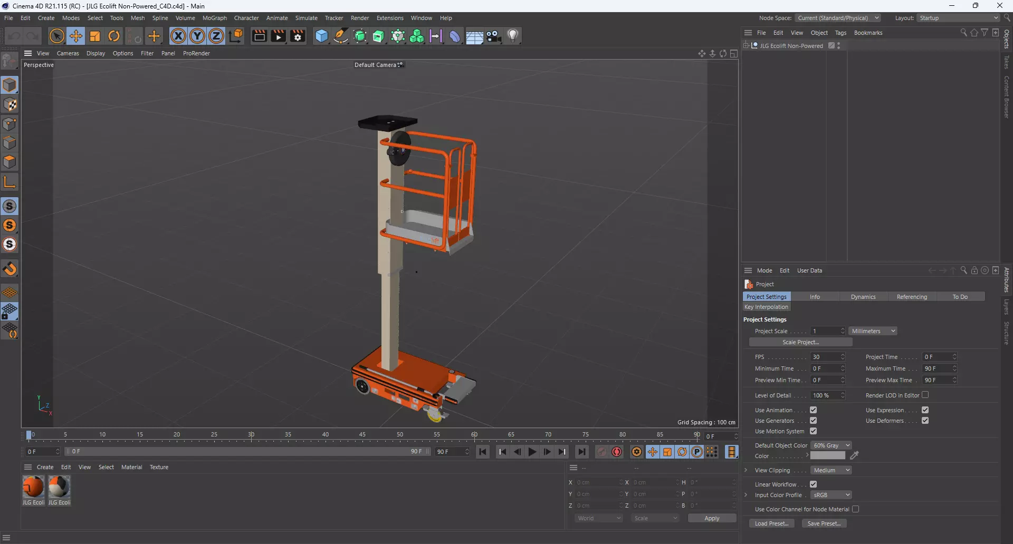Toggle Z axis lock
Image resolution: width=1013 pixels, height=544 pixels.
click(216, 36)
